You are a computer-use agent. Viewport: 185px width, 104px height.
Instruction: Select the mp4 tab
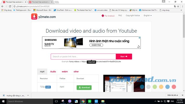coord(42,72)
